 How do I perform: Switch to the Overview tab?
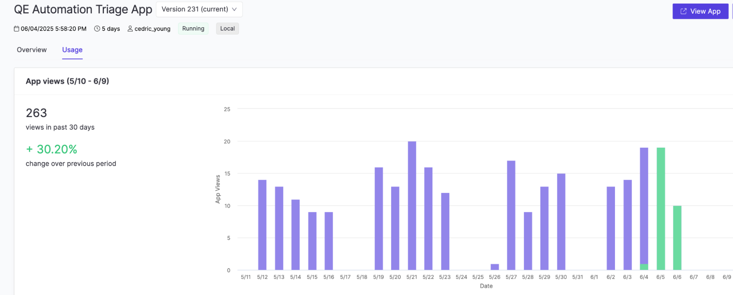click(32, 50)
